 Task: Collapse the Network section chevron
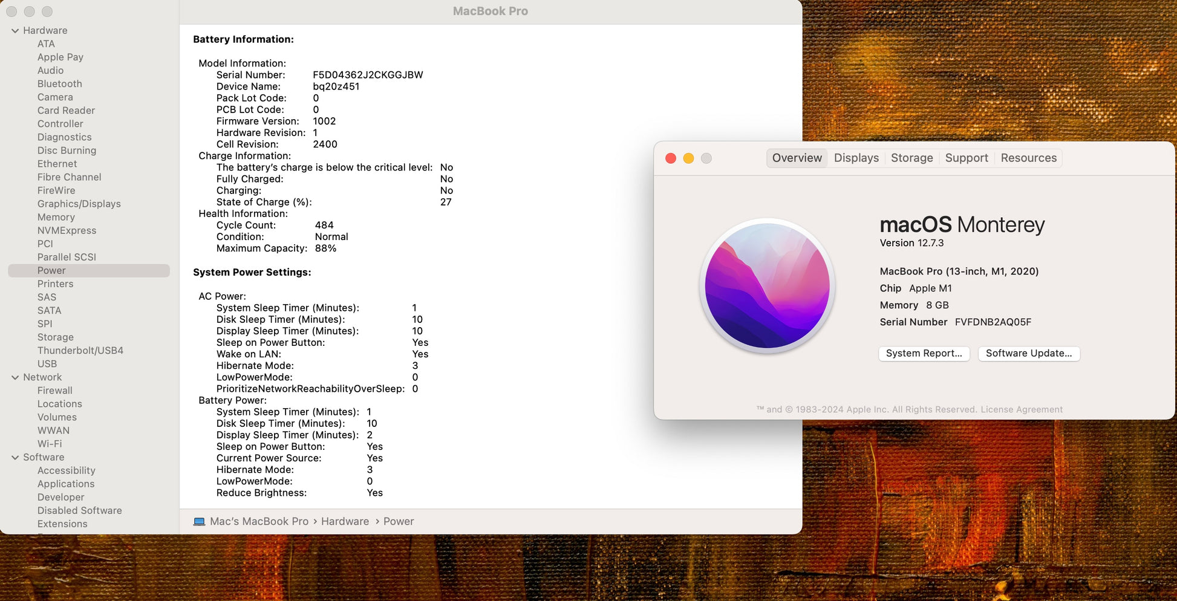point(15,377)
